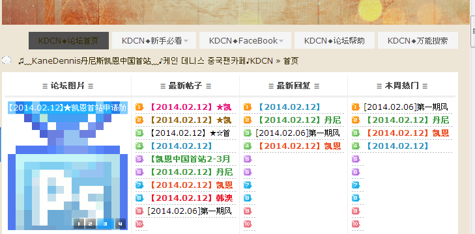Click number 9 rank icon in 最新帖子 list
This screenshot has height=234, width=475.
[x=139, y=211]
